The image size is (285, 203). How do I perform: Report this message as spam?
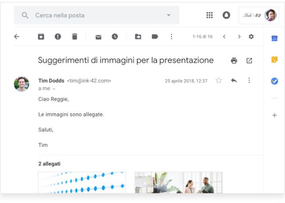click(58, 37)
